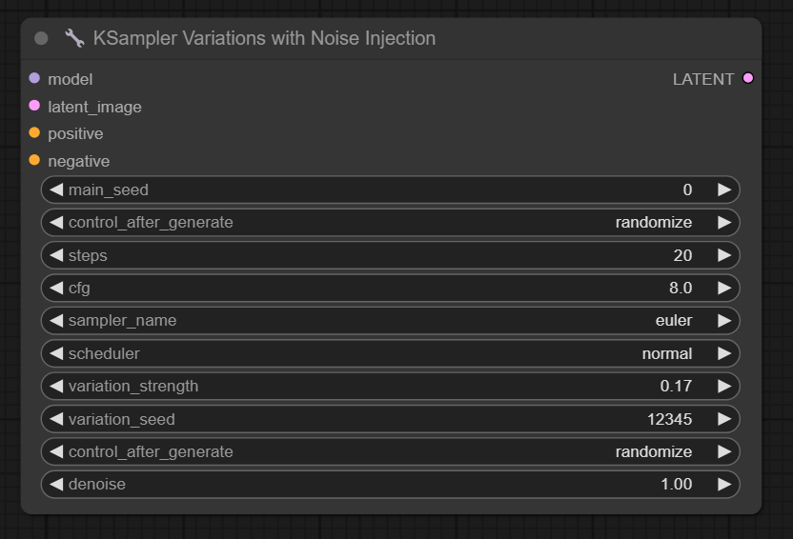Screen dimensions: 793x539
Task: Click the variation_strength 0.17 slider field
Action: (x=391, y=386)
